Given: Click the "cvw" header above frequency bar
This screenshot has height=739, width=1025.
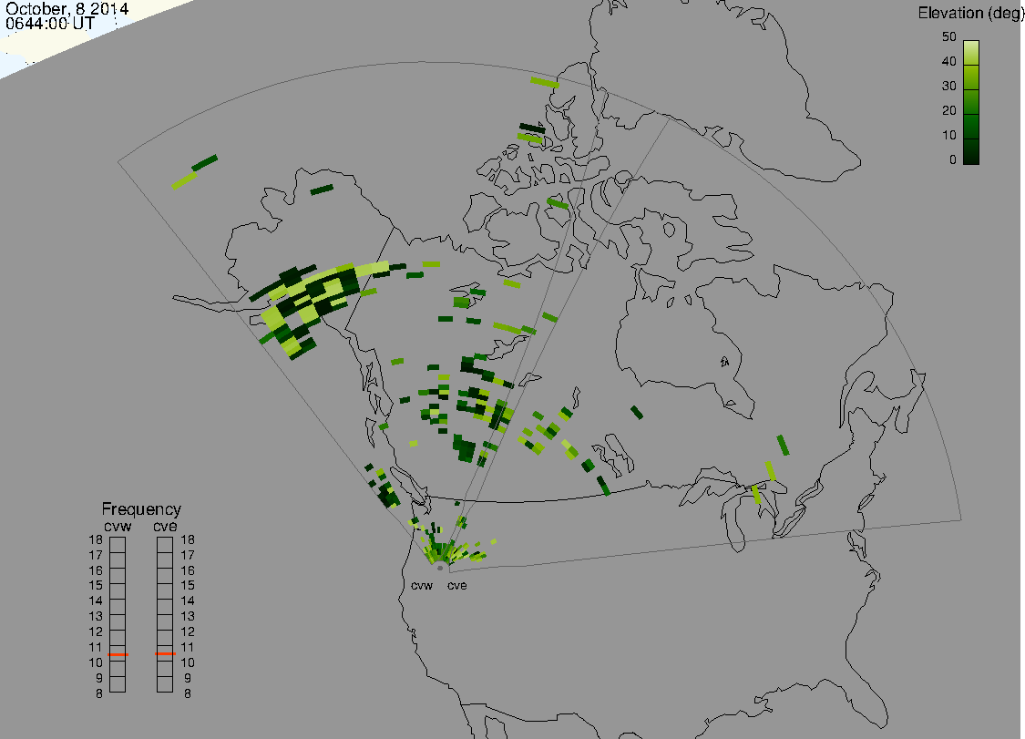Looking at the screenshot, I should [x=118, y=527].
